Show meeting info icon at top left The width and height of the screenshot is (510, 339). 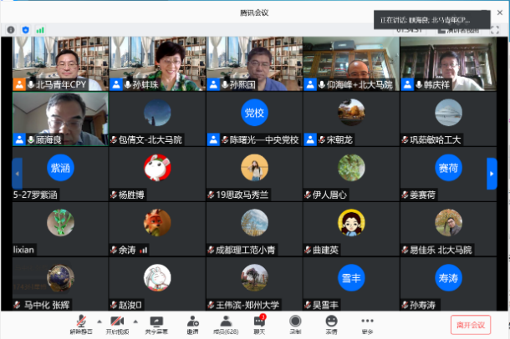[x=12, y=29]
